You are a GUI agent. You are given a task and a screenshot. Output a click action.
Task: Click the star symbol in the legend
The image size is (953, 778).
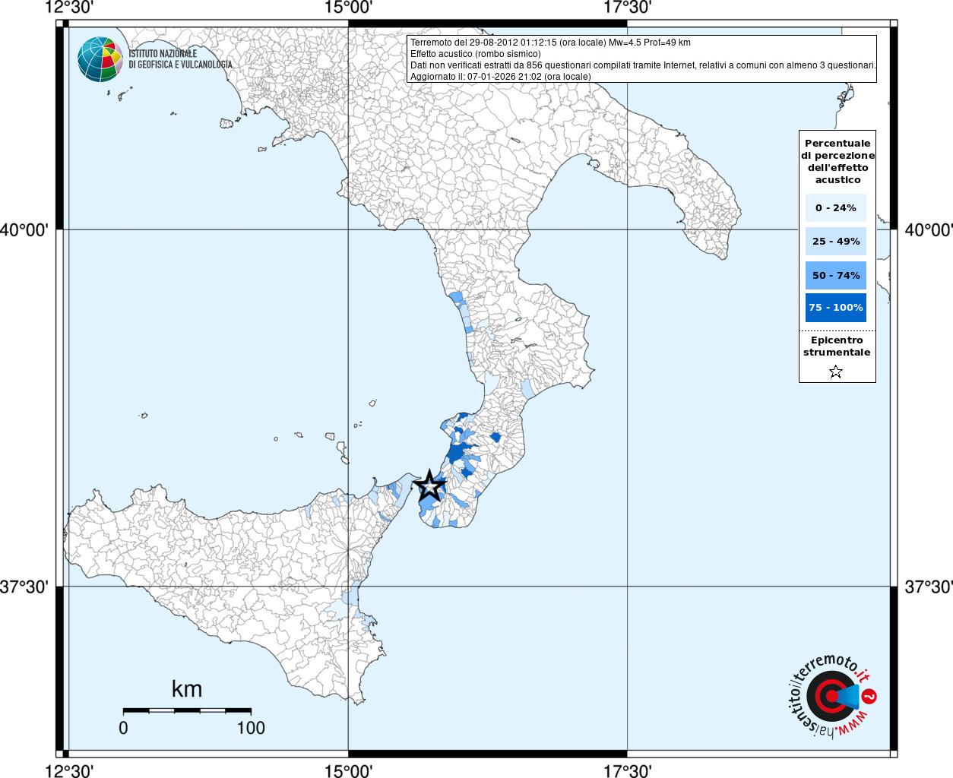click(836, 372)
